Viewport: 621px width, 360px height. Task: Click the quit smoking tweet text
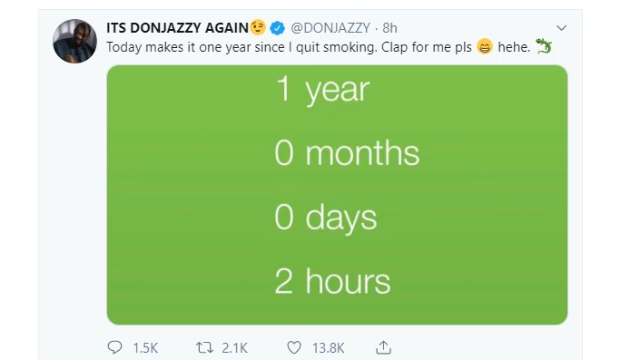(289, 47)
